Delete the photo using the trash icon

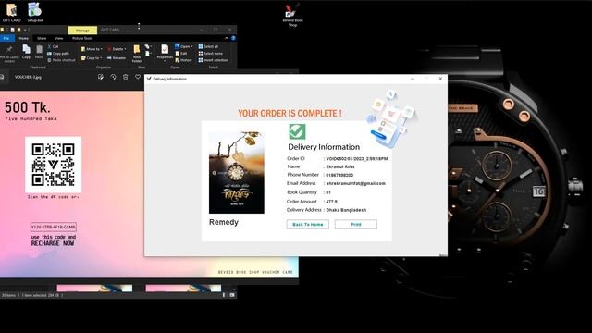click(126, 77)
